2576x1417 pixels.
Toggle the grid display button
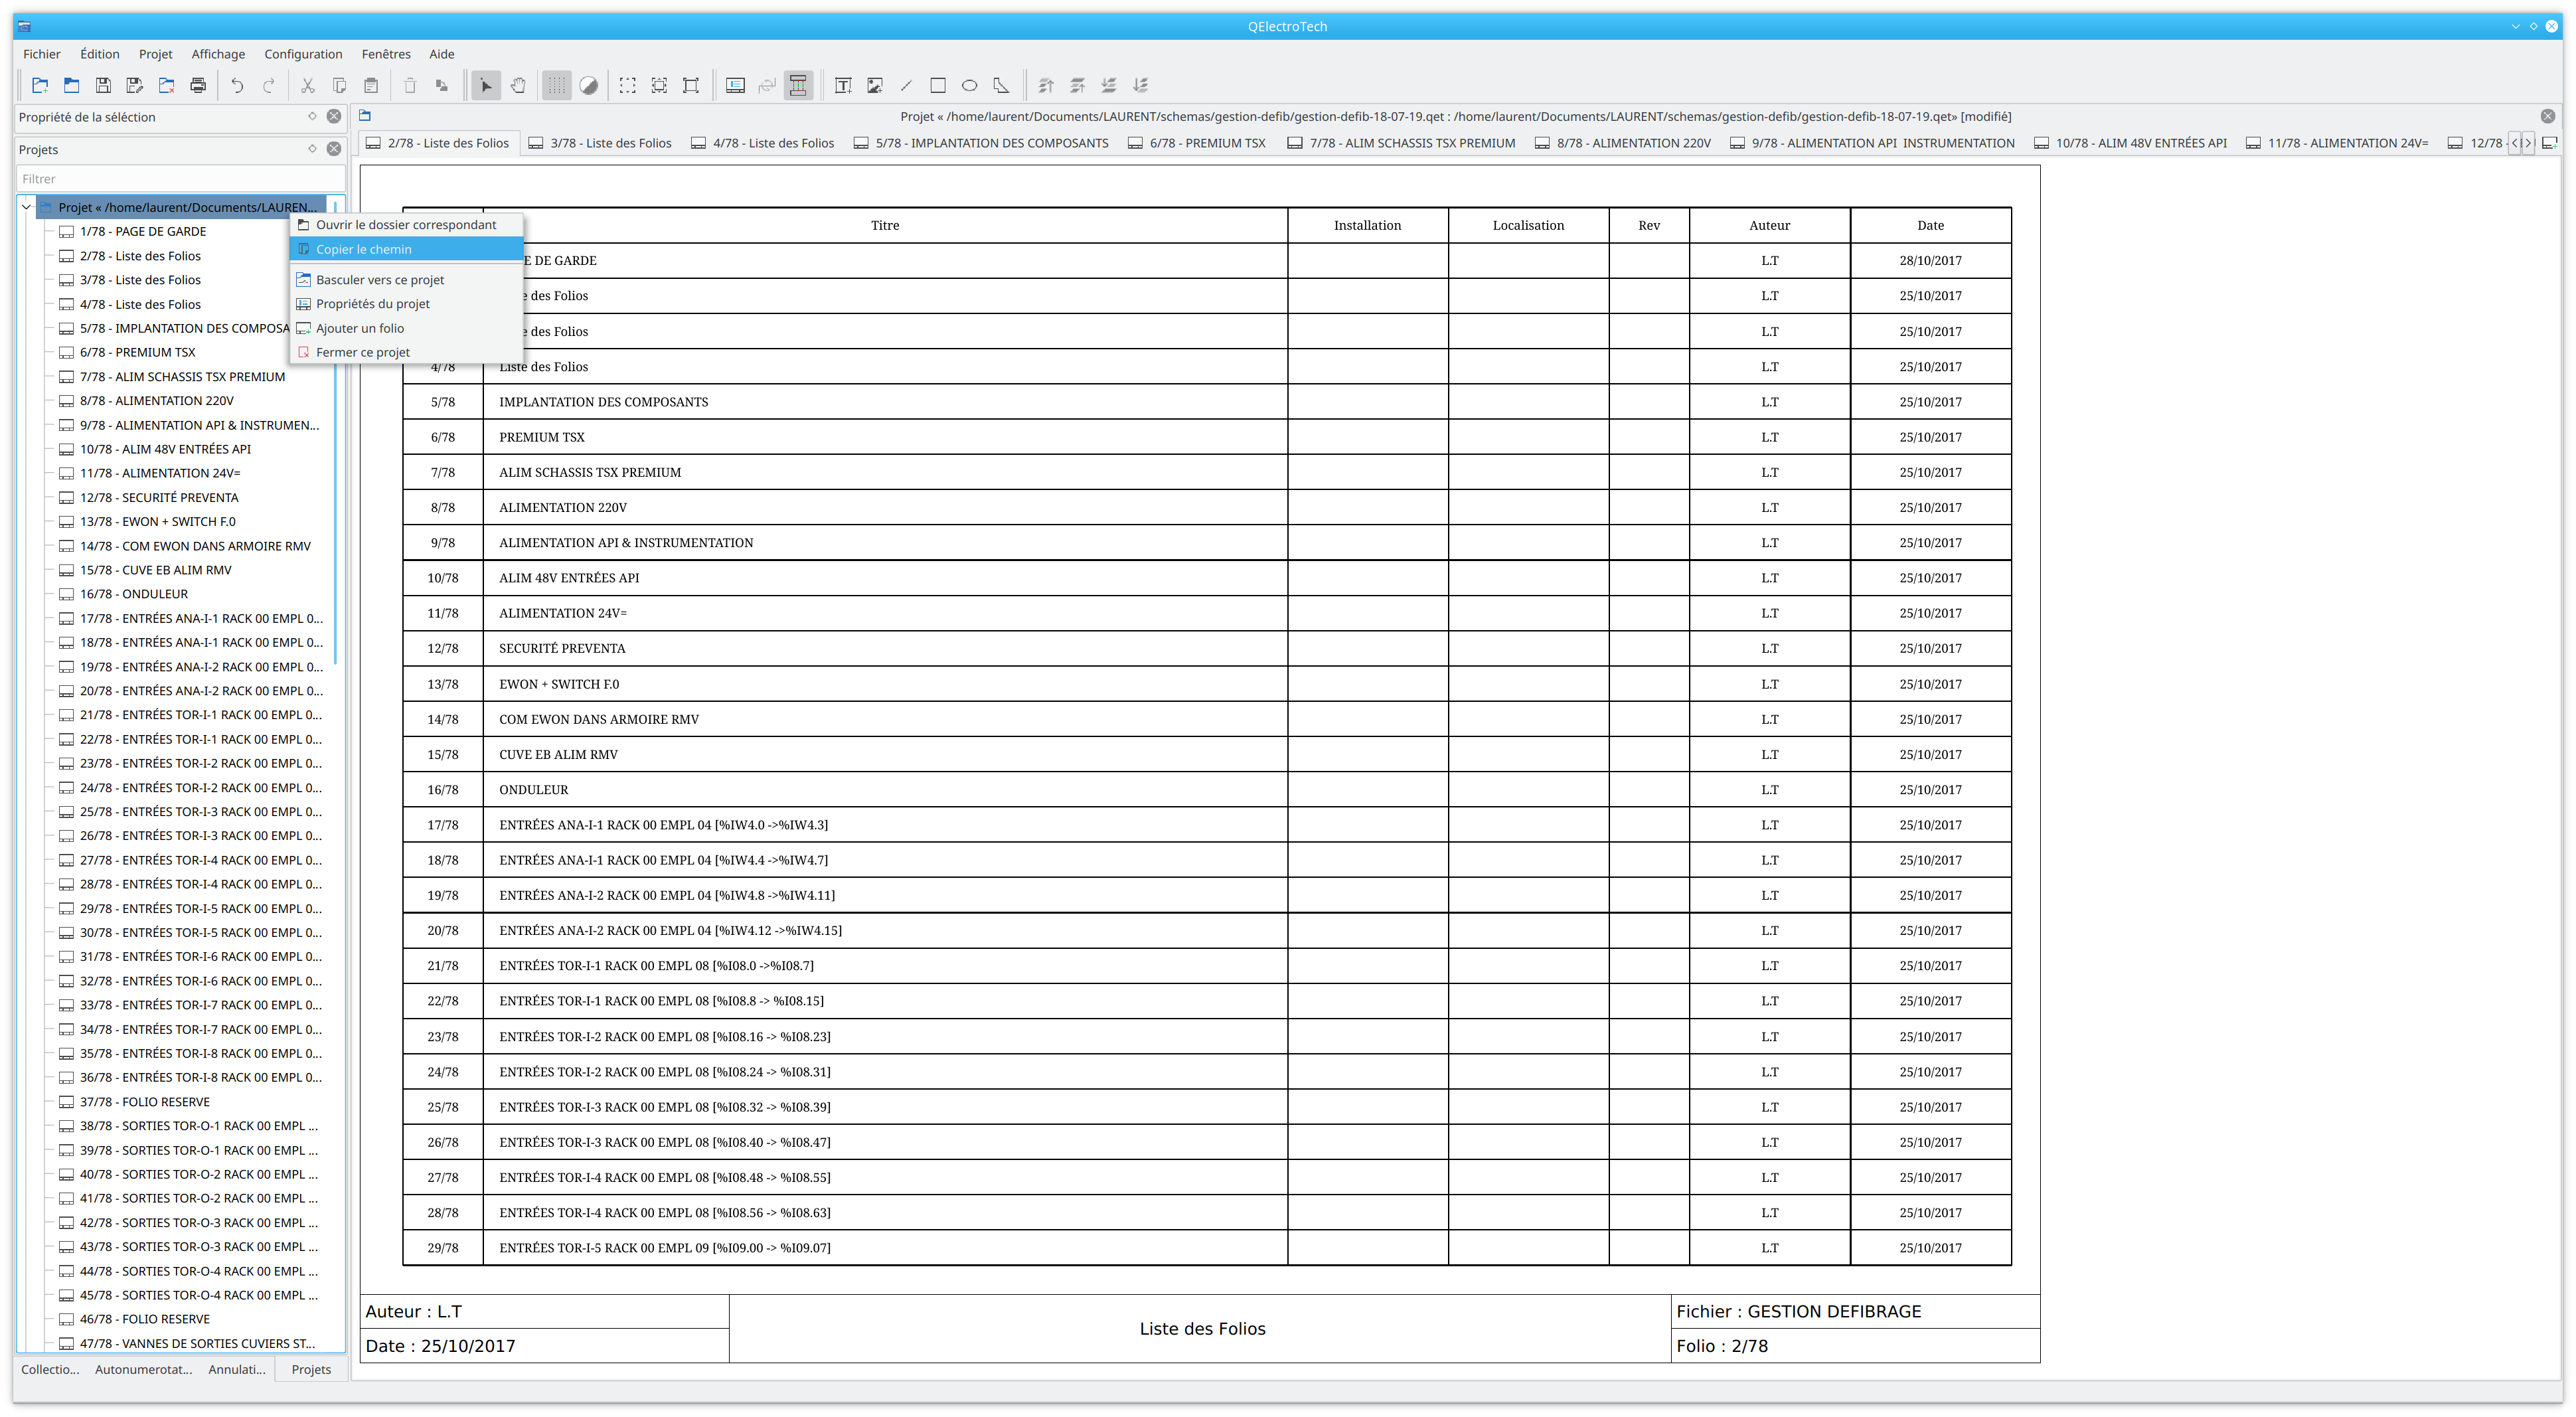click(557, 86)
